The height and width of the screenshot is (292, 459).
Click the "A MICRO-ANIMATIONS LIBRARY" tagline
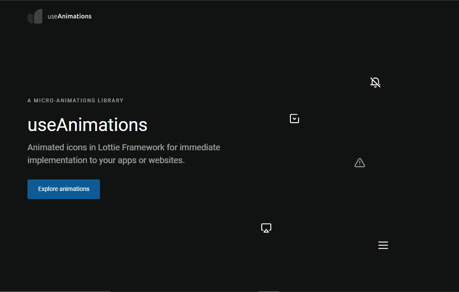point(75,101)
